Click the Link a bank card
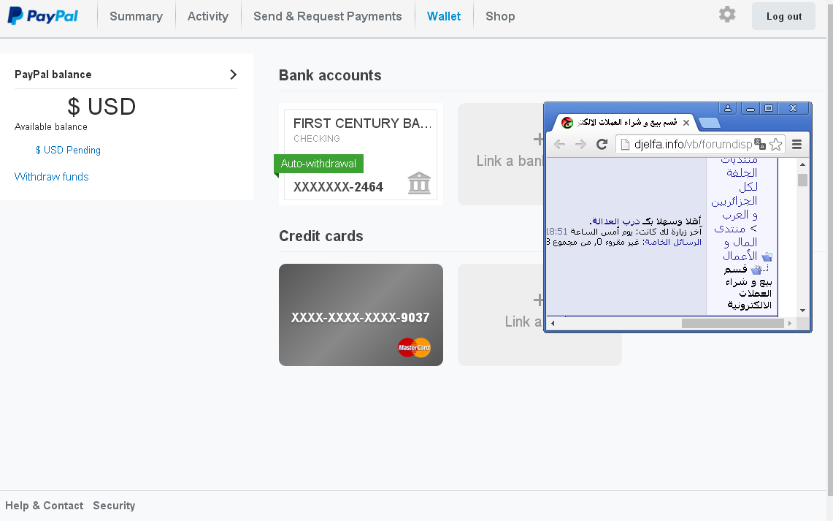Screen dimensions: 833x521 click(x=500, y=154)
